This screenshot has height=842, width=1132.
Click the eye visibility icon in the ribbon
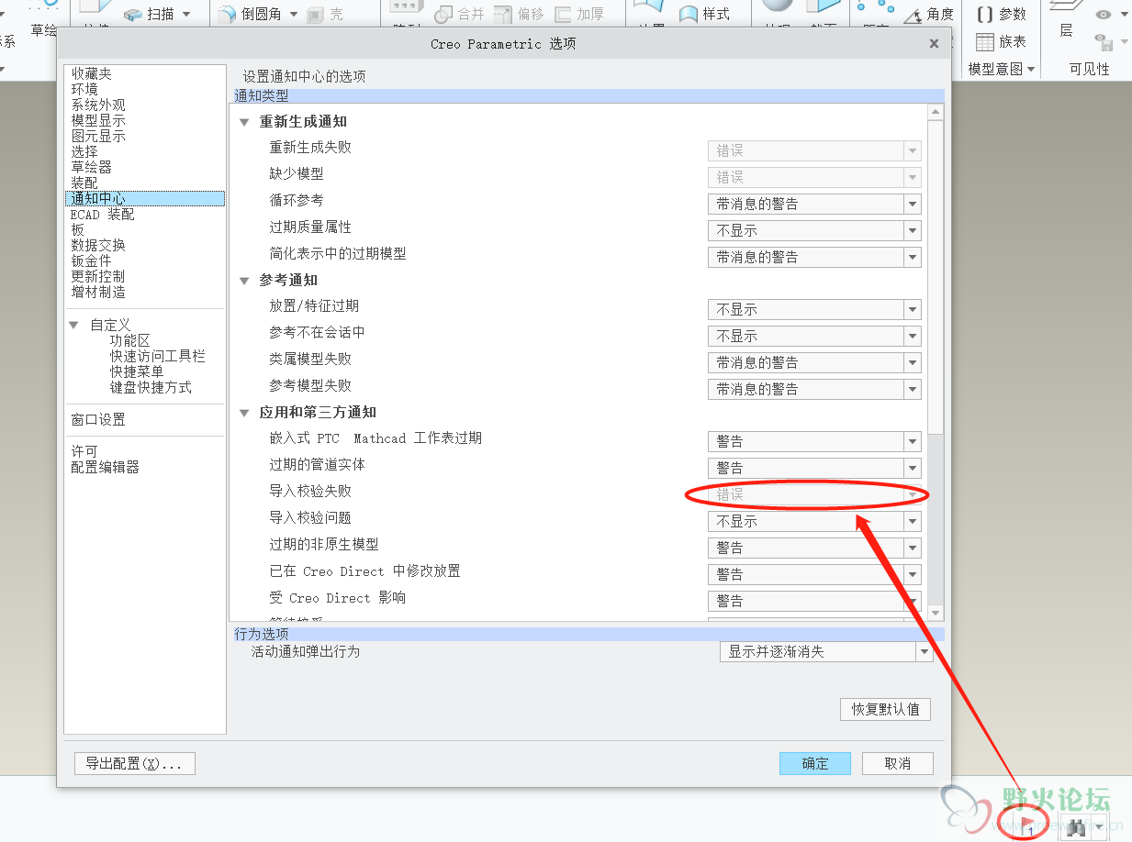tap(1104, 14)
